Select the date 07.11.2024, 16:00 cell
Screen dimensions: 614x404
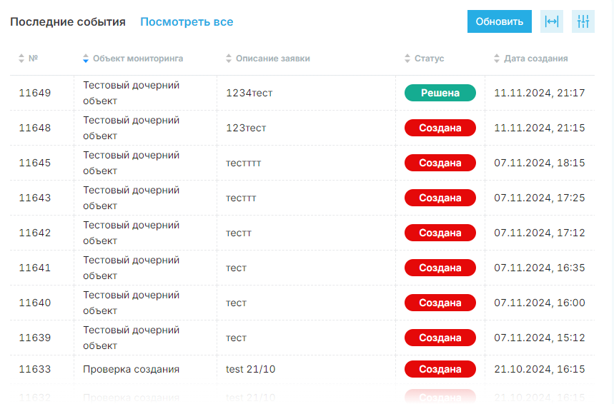click(x=540, y=303)
